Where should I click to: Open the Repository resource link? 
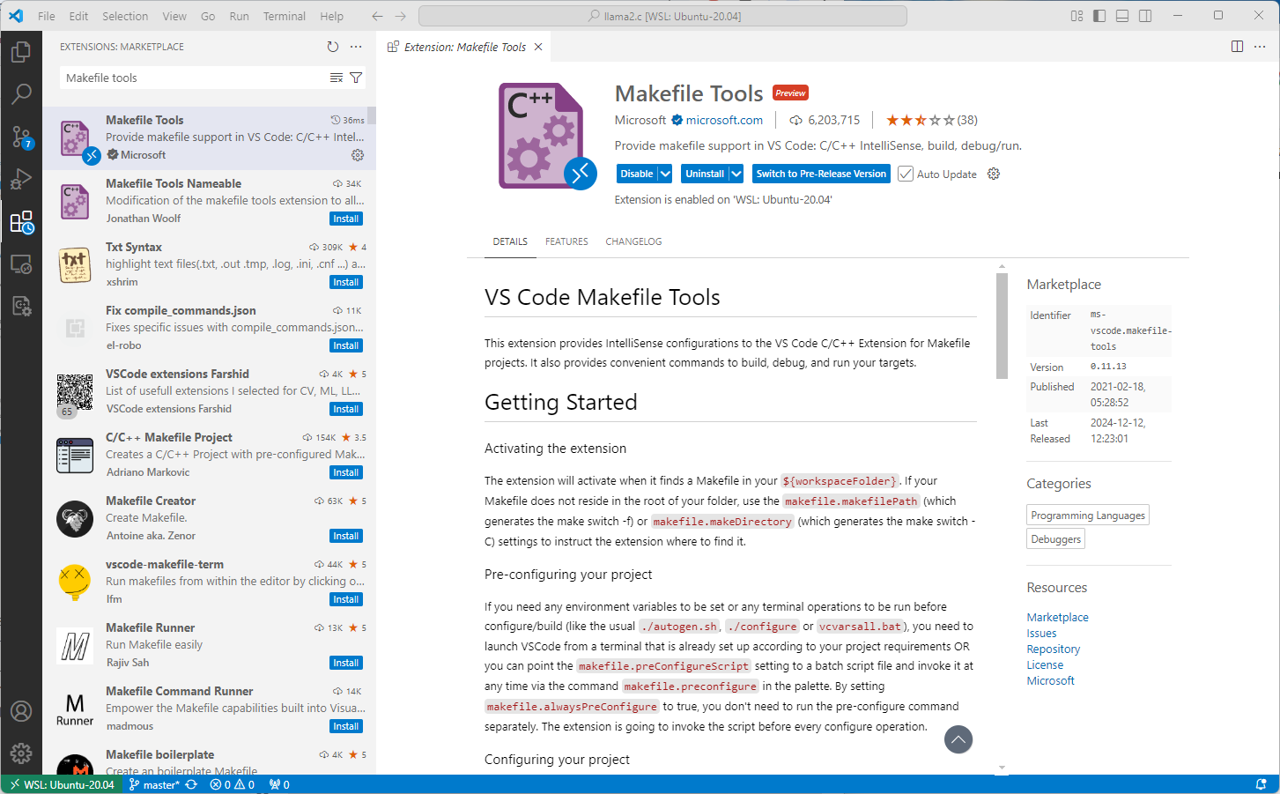tap(1053, 649)
